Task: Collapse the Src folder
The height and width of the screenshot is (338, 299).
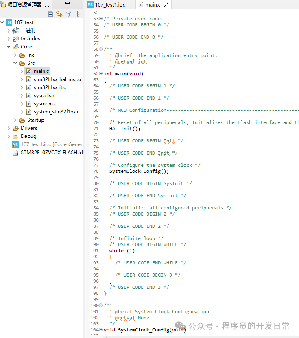Action: coord(15,63)
